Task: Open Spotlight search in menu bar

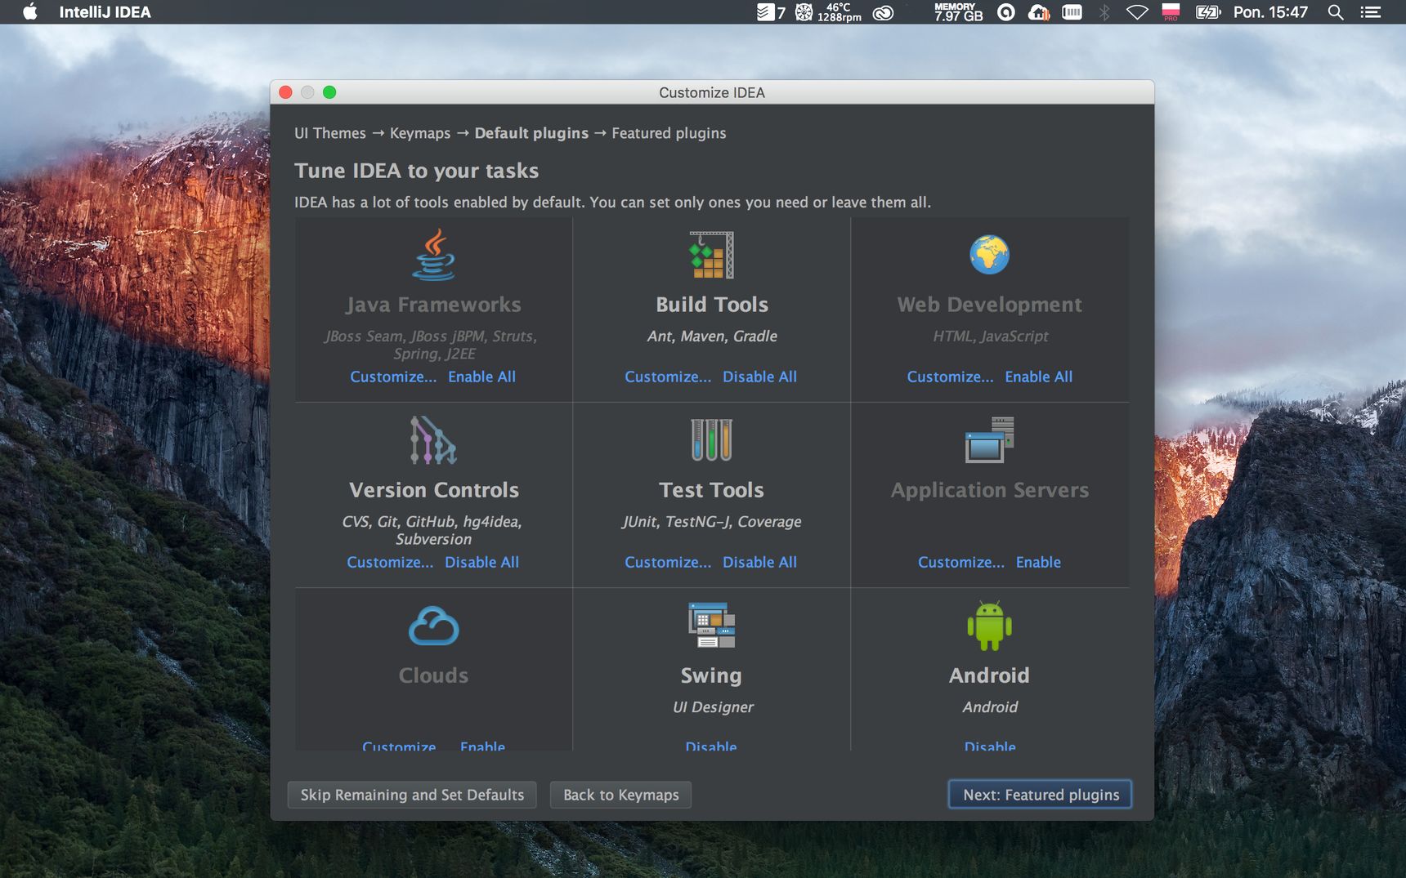Action: [1336, 12]
